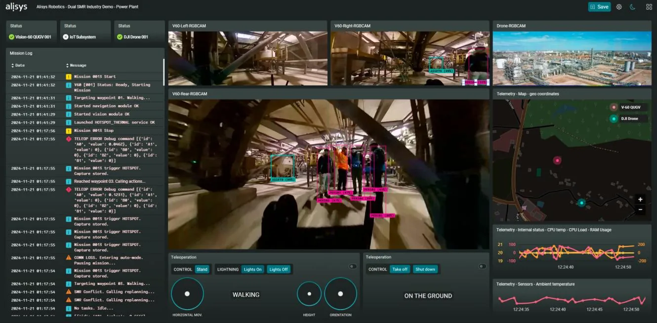
Task: Turn the robot Lights On
Action: [x=252, y=269]
